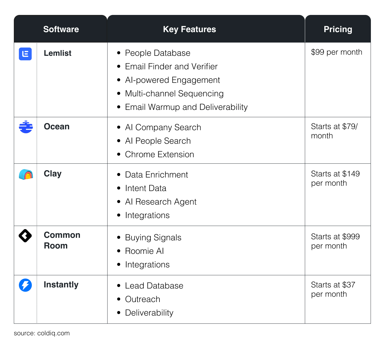The width and height of the screenshot is (385, 346).
Task: Select the Clay rainbow arch logo
Action: 26,174
